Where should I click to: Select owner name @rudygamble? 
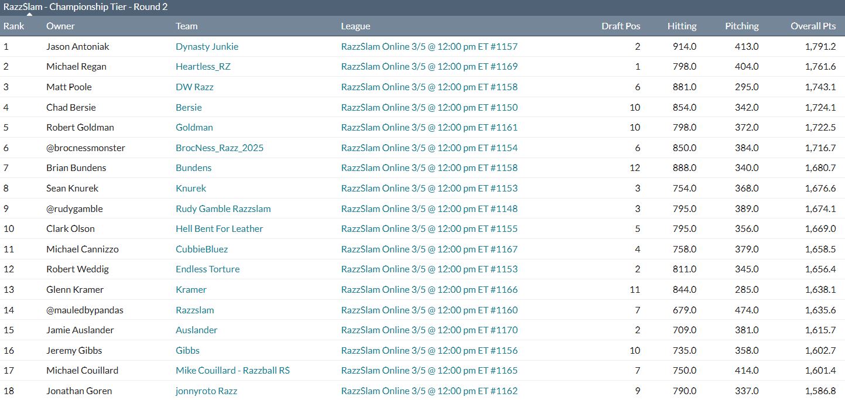point(74,208)
